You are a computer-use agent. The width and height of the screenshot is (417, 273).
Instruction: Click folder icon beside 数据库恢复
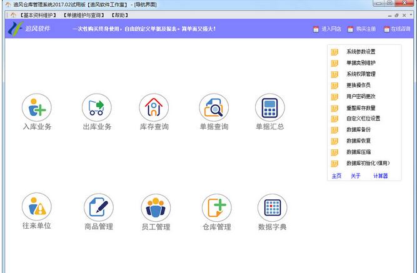pos(334,141)
